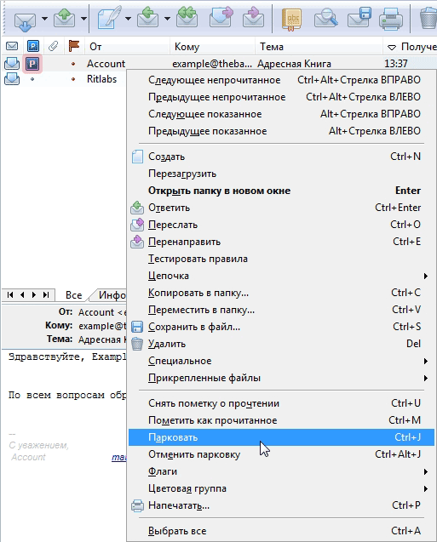Toggle the parked P mark on Account message
437x542 pixels.
[32, 64]
